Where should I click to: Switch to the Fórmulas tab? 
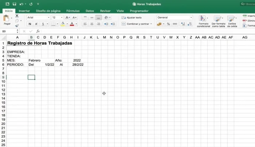point(72,11)
